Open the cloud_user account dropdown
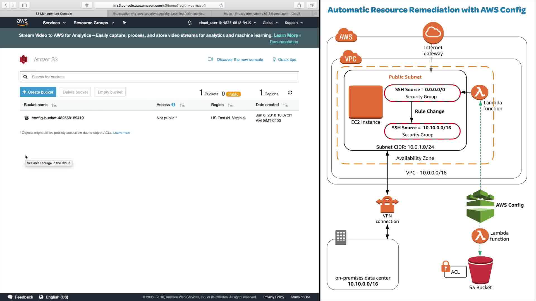Viewport: 536px width, 301px height. coord(227,23)
